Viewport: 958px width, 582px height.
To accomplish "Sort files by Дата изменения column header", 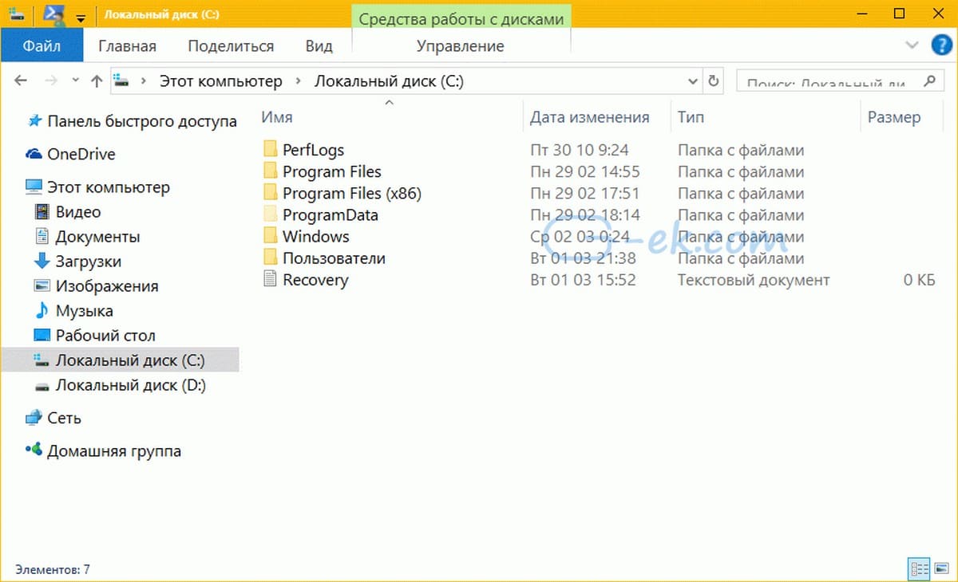I will pyautogui.click(x=589, y=117).
